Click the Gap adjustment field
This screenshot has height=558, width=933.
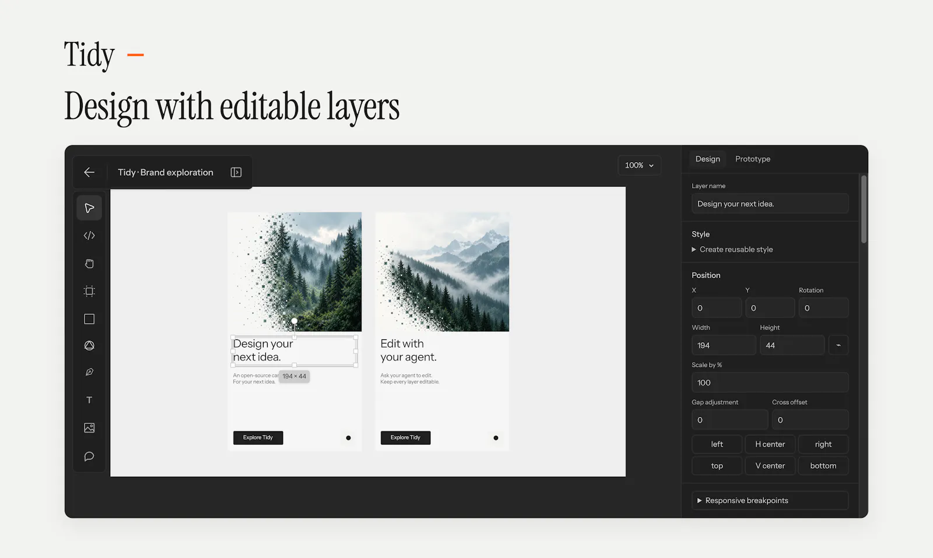[729, 420]
